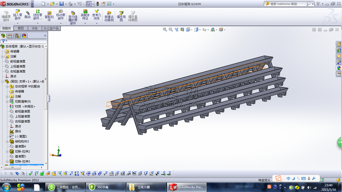Click Reference Geometry (参考几何体)
Viewport: 342px width, 192px height.
pyautogui.click(x=97, y=15)
